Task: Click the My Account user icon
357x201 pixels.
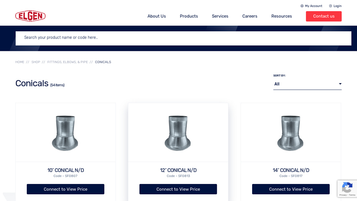Action: point(302,6)
